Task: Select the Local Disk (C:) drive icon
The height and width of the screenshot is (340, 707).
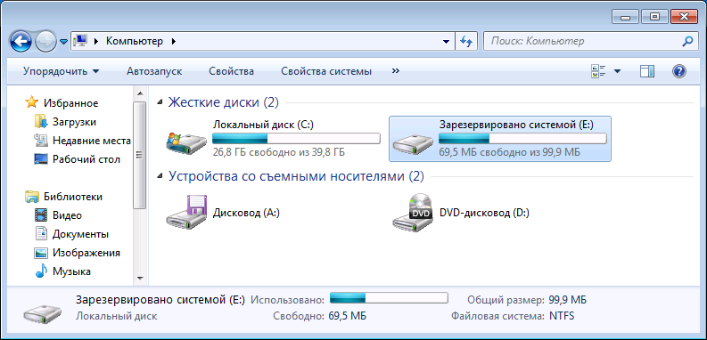Action: (x=186, y=143)
